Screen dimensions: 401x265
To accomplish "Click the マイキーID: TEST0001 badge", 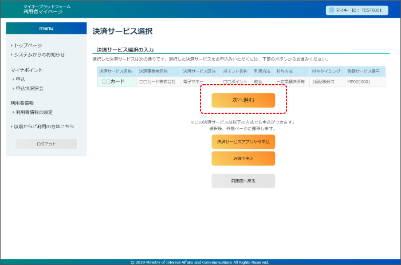I will 357,10.
